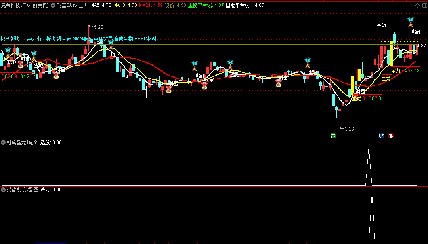
Task: Click the signal spike in 螺旋盘龙2副图
Action: click(x=372, y=218)
